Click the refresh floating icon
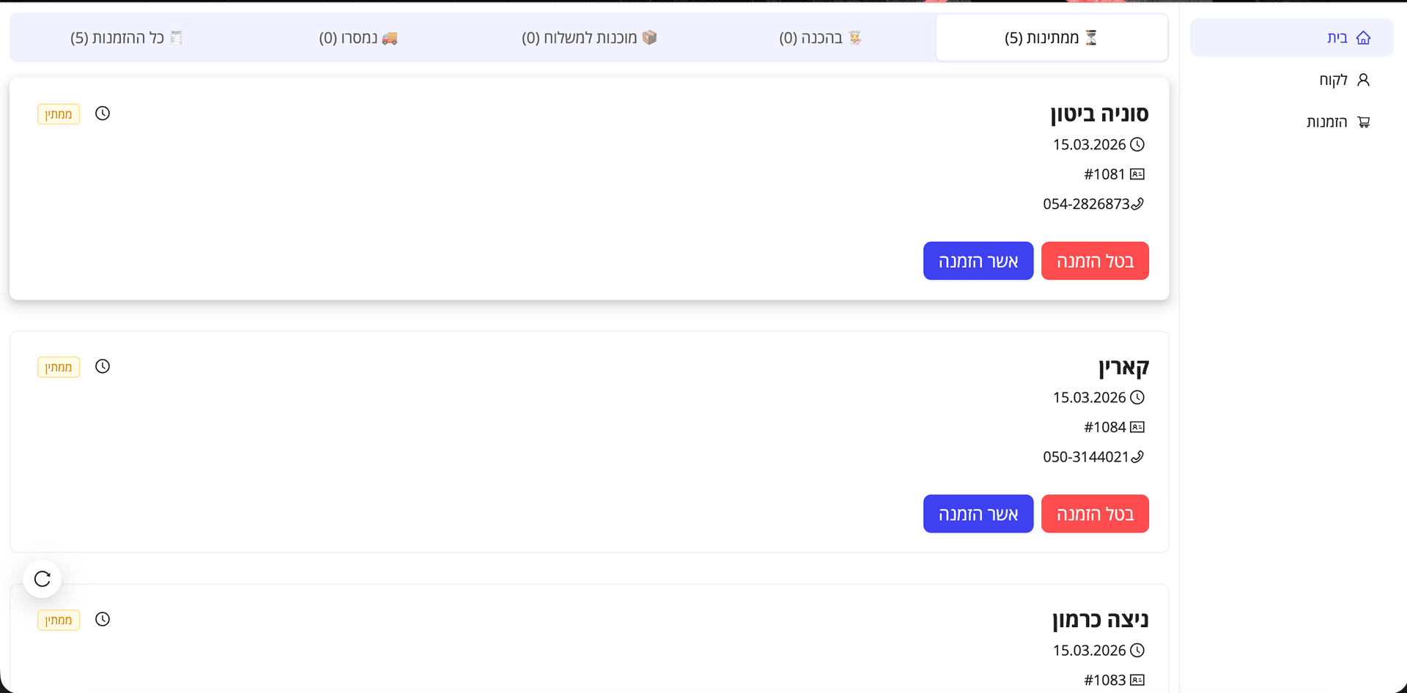The image size is (1407, 693). (43, 579)
